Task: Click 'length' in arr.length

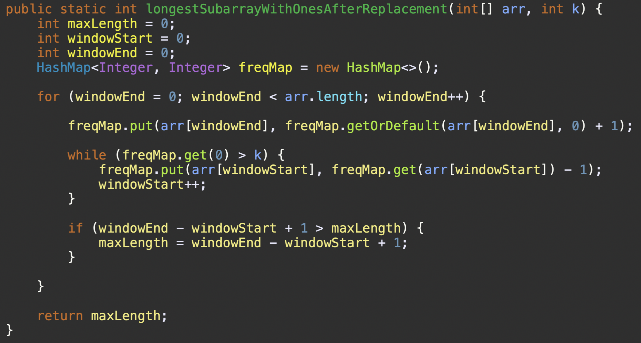Action: 339,97
